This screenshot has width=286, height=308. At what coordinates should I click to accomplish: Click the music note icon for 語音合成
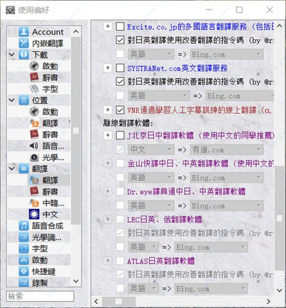pos(24,226)
